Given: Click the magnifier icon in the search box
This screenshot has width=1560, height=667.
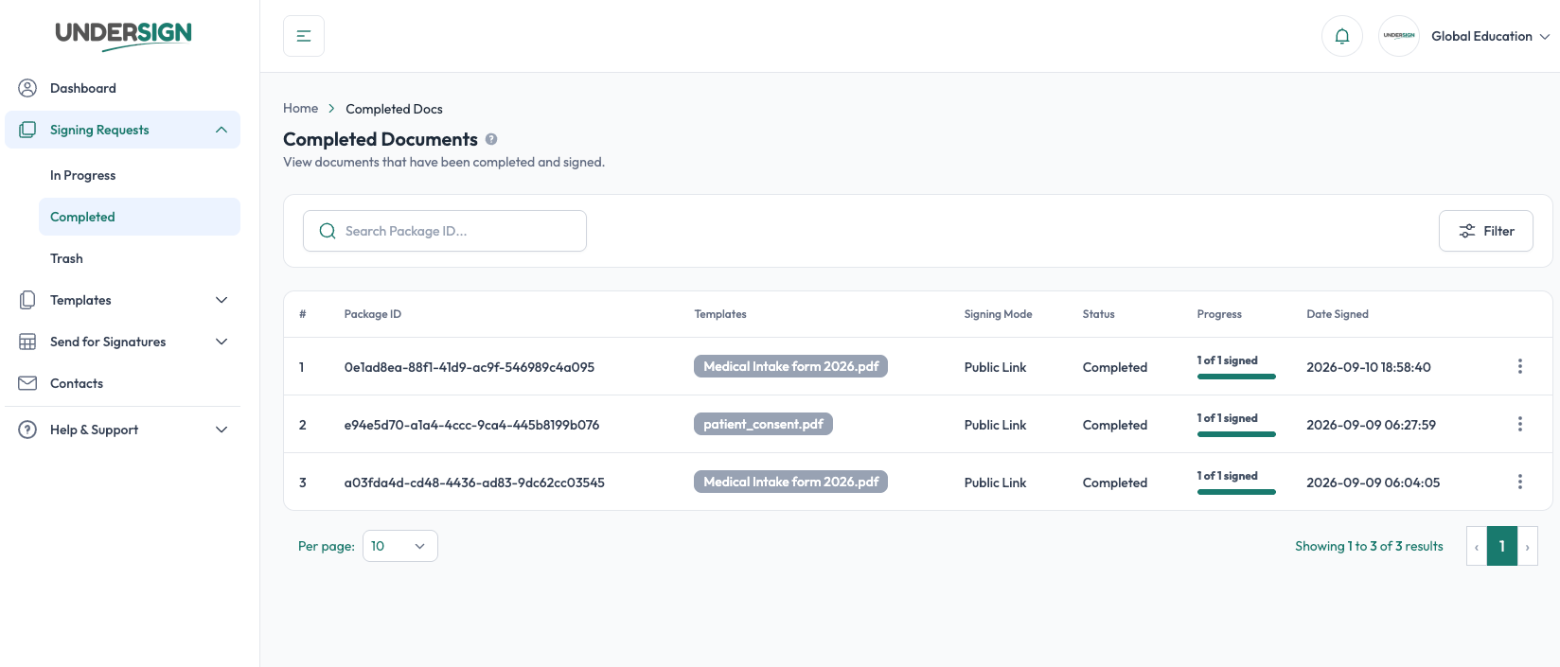Looking at the screenshot, I should click(x=328, y=231).
